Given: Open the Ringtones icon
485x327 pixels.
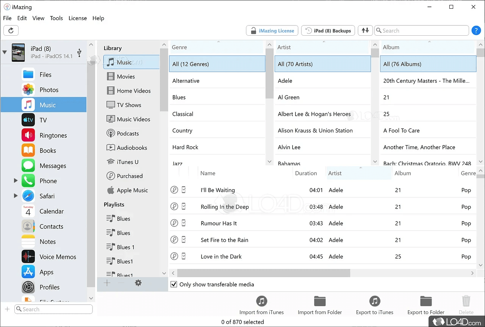Looking at the screenshot, I should pos(28,135).
